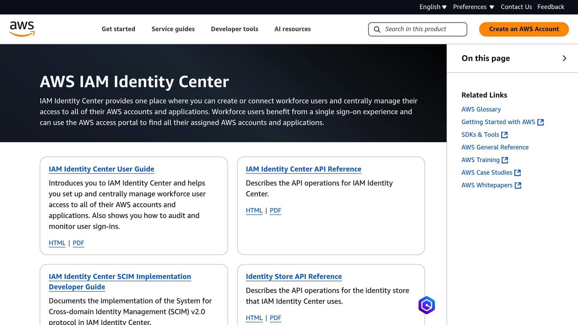Open the AI resources menu
This screenshot has width=578, height=325.
[x=292, y=29]
